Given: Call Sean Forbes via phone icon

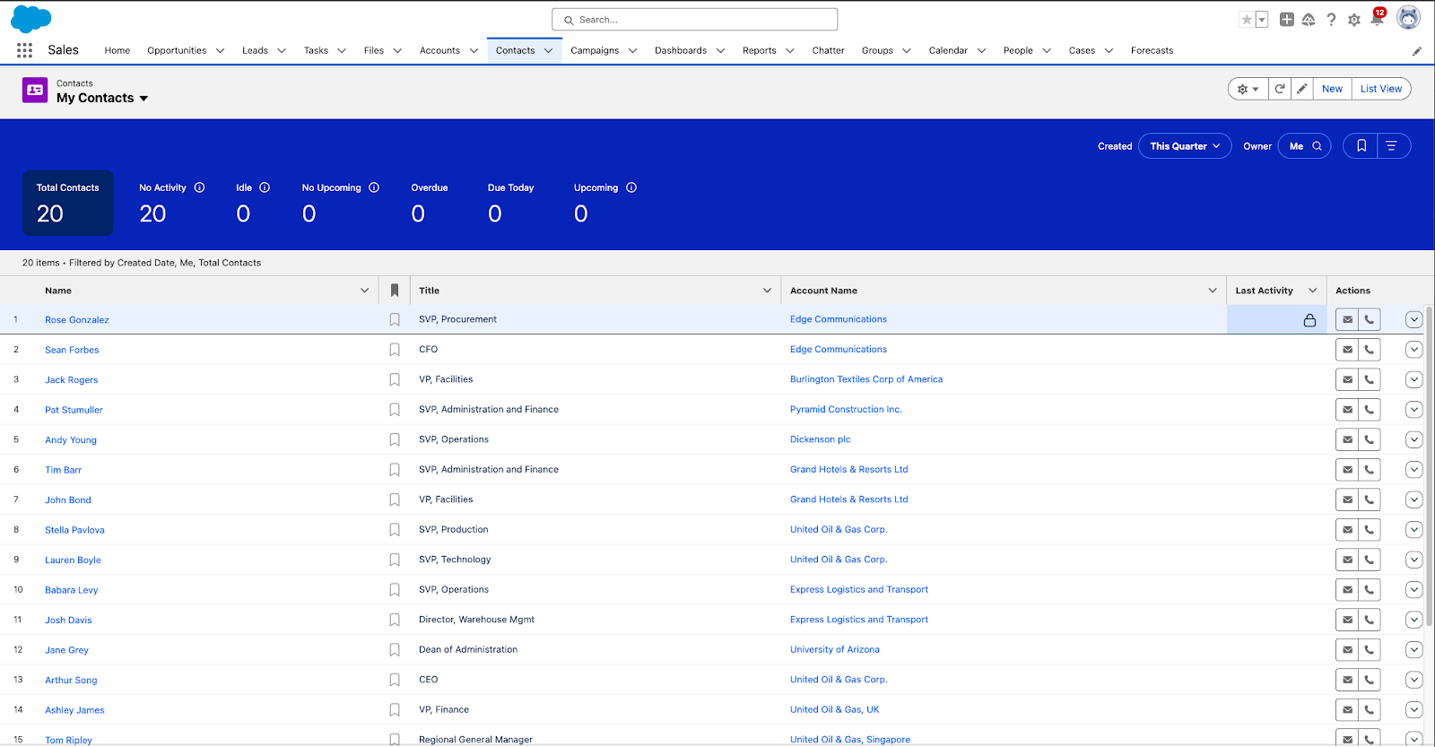Looking at the screenshot, I should coord(1370,350).
